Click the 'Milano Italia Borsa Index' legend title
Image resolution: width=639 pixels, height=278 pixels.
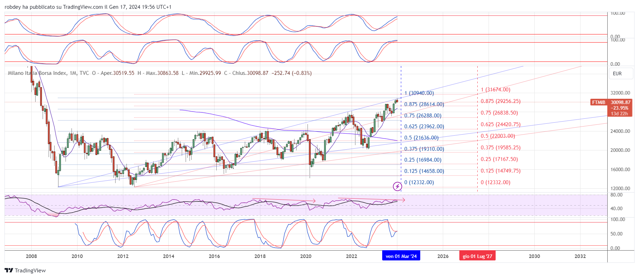[x=37, y=73]
